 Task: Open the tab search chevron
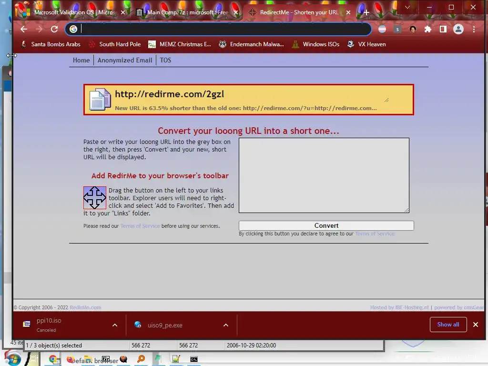pos(407,7)
